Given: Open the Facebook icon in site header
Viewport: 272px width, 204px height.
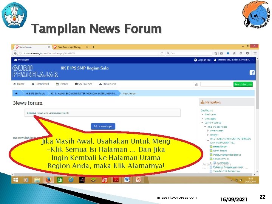Looking at the screenshot, I should click(252, 73).
